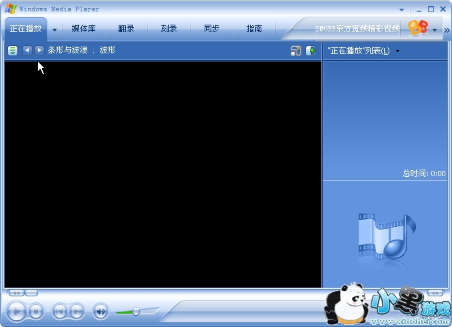This screenshot has width=452, height=327.
Task: Skip to next track
Action: pos(77,312)
